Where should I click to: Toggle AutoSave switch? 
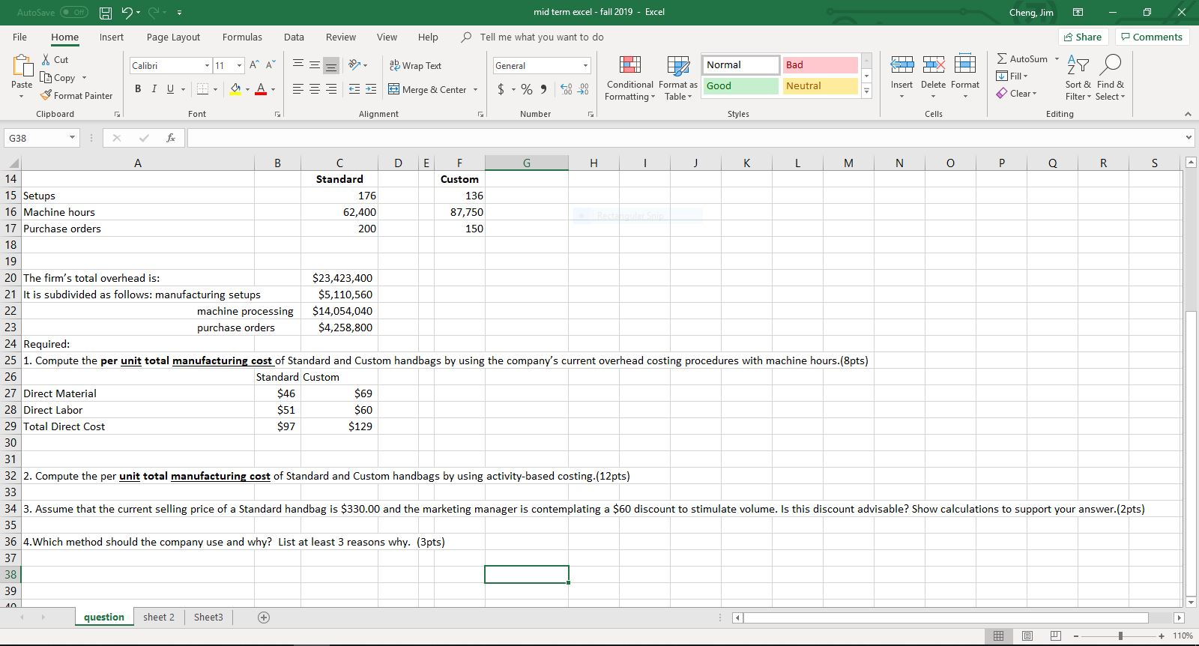tap(73, 13)
